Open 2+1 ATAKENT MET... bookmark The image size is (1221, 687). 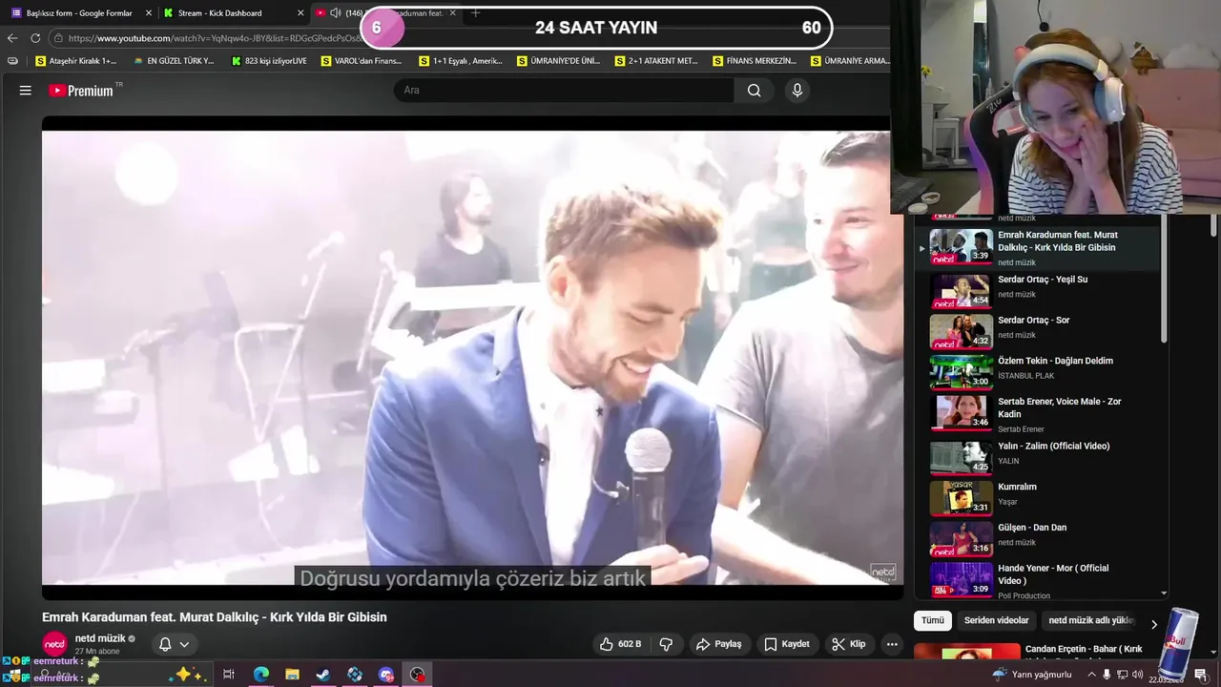(656, 61)
